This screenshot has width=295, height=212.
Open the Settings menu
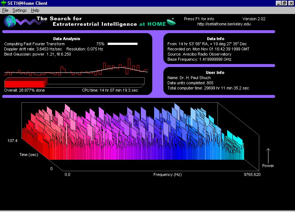tap(20, 10)
